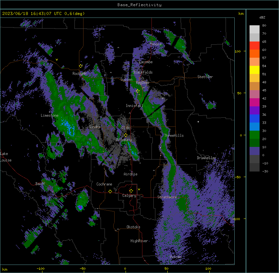279x273 pixels.
Task: Click the light blue 33-30 dBZ swatch
Action: click(x=254, y=127)
